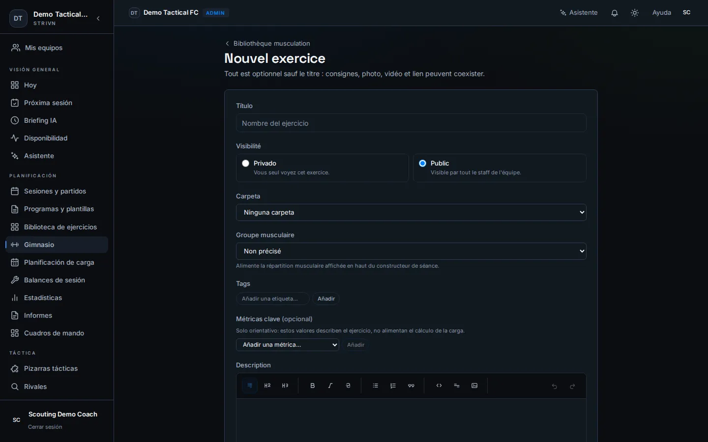
Task: Redo the last edit in the description
Action: click(x=572, y=386)
